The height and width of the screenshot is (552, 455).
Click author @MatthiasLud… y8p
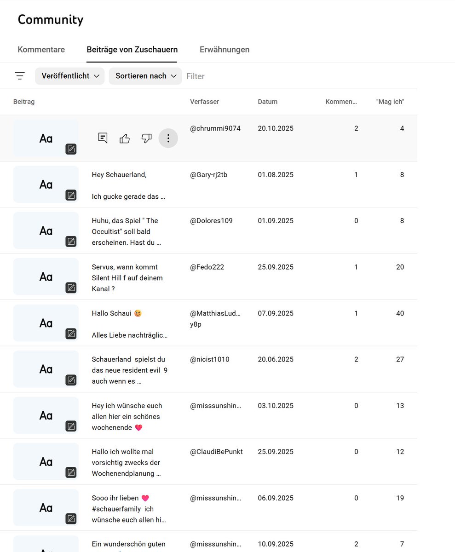tap(215, 319)
